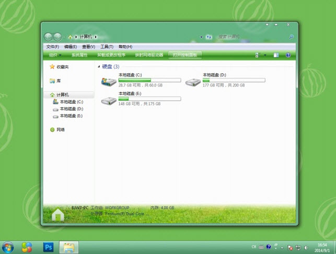Expand the arrow after 计算机 breadcrumb

[x=96, y=37]
